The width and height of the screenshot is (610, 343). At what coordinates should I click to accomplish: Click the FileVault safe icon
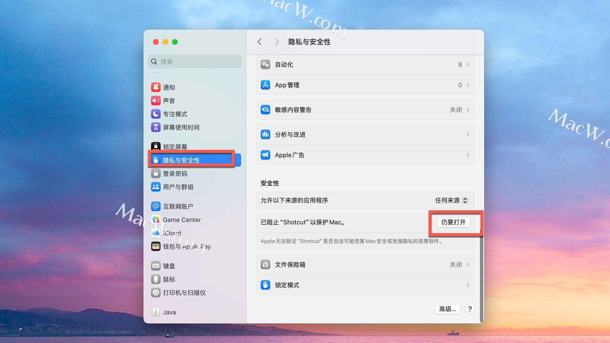click(x=265, y=265)
